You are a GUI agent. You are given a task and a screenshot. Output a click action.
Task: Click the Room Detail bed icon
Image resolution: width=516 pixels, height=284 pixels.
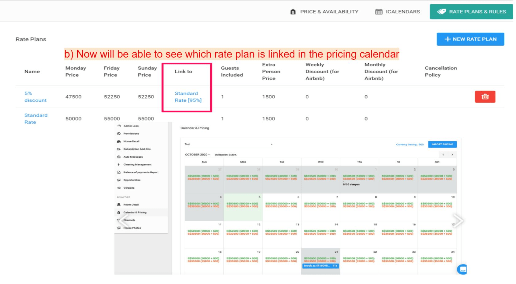(x=119, y=205)
